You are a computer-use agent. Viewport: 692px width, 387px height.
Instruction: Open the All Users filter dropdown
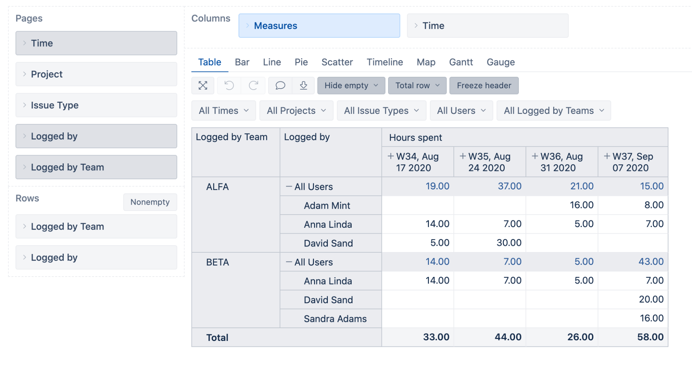click(x=461, y=110)
